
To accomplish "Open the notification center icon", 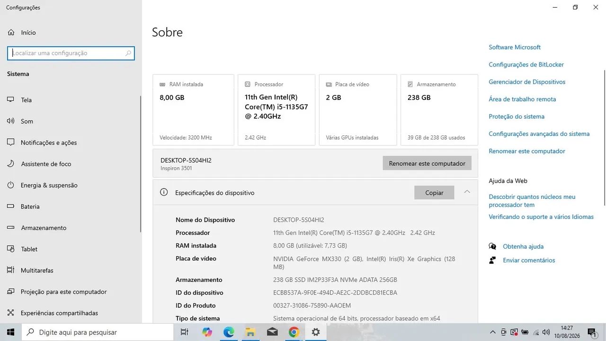I will pos(592,332).
